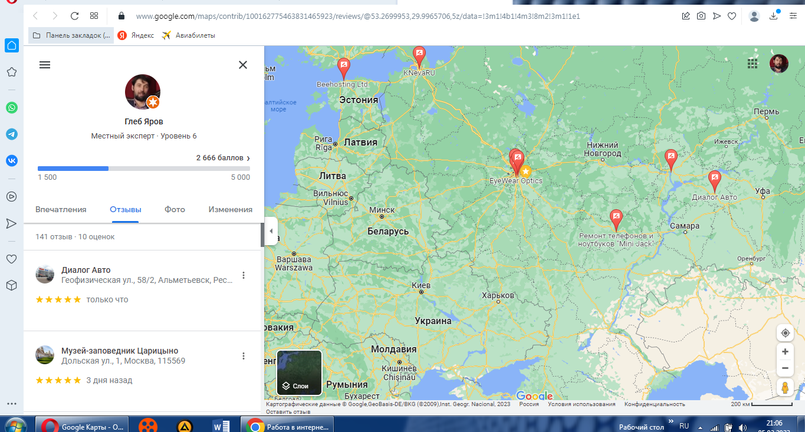805x432 pixels.
Task: Zoom out of the map with the minus button
Action: [785, 368]
